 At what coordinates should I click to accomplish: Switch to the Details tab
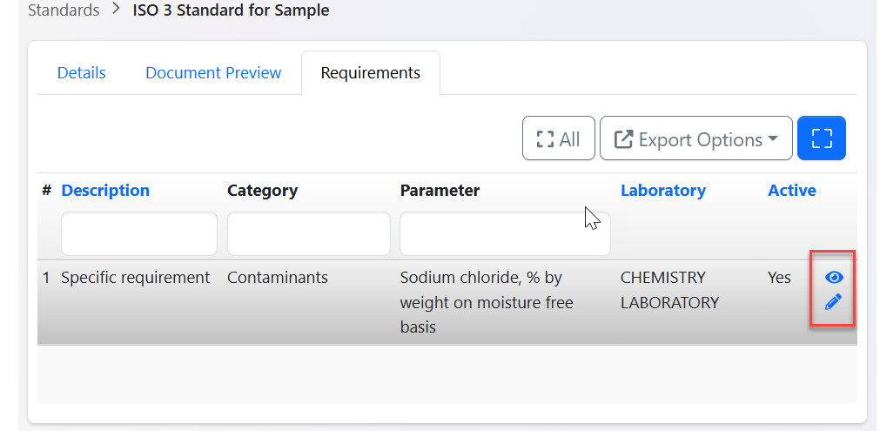(81, 73)
